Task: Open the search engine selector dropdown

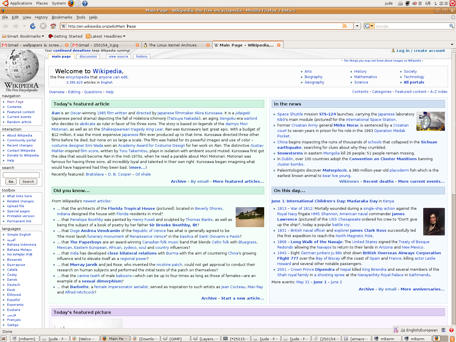Action: point(369,26)
